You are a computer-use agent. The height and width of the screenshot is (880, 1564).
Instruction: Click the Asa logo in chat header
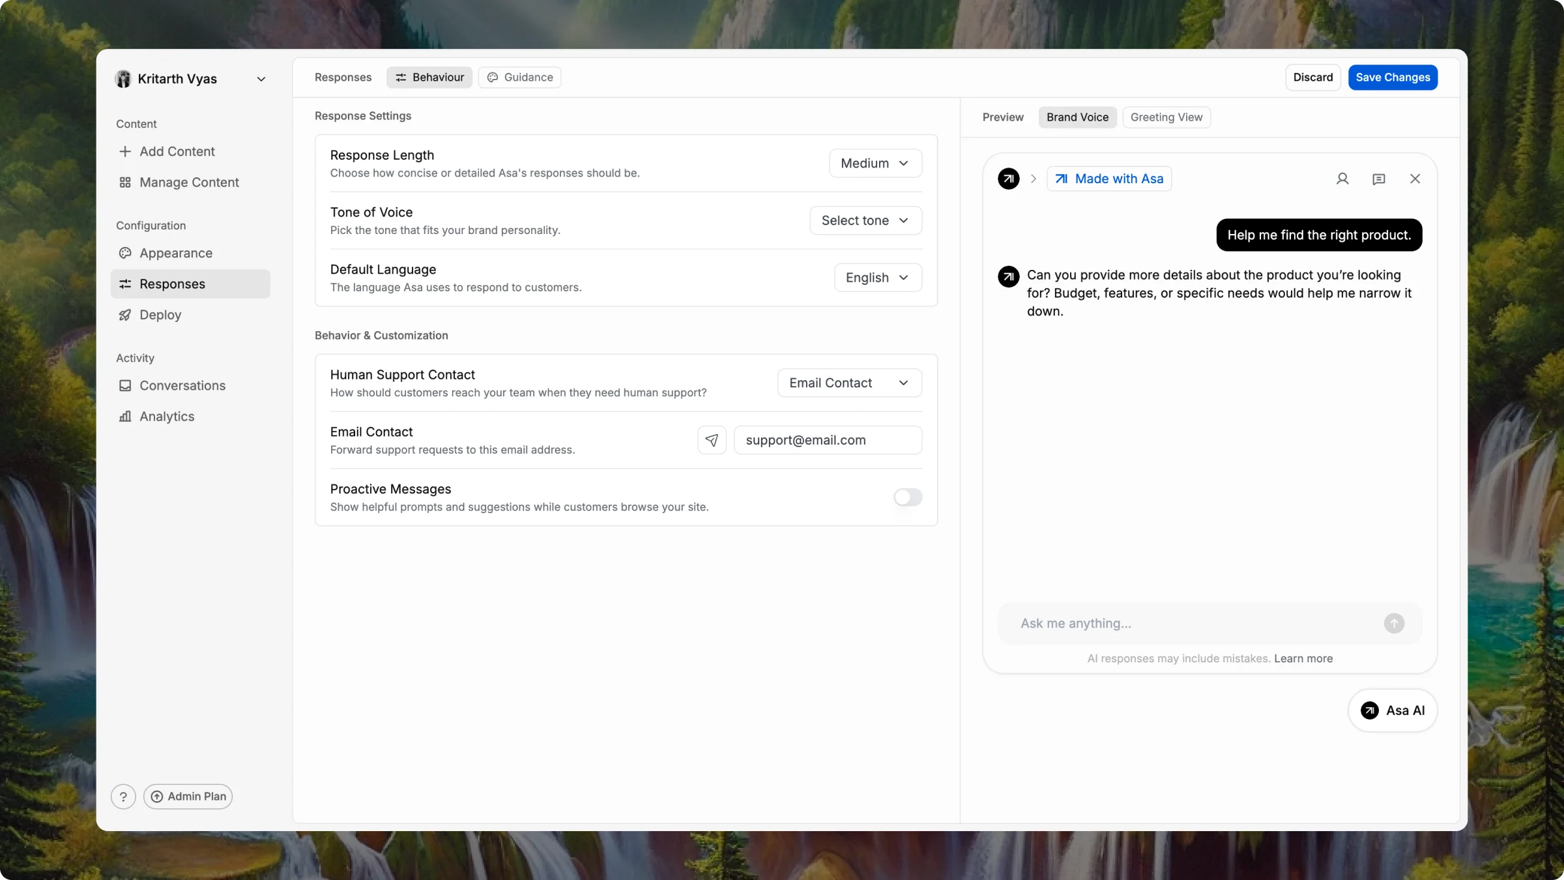point(1008,179)
